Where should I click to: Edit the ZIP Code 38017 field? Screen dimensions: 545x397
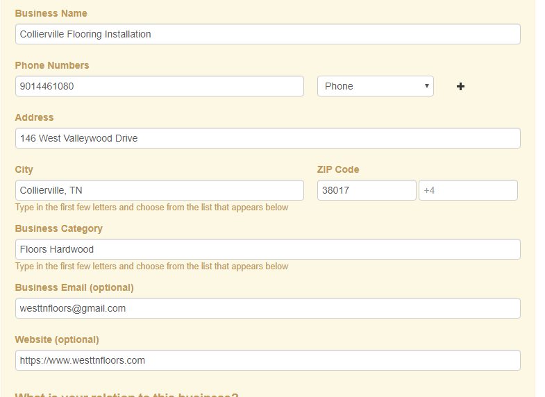pos(367,190)
